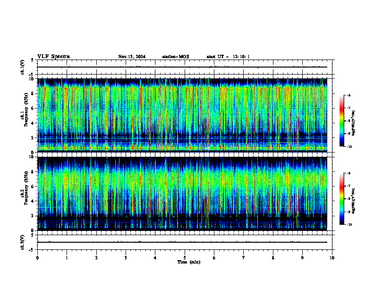Click the "5" tick on ch.1(V) axis
Viewport: 374px width, 289px height.
33,60
